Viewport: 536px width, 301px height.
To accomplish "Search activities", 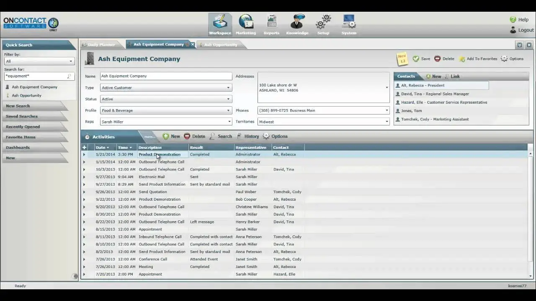I will 221,136.
